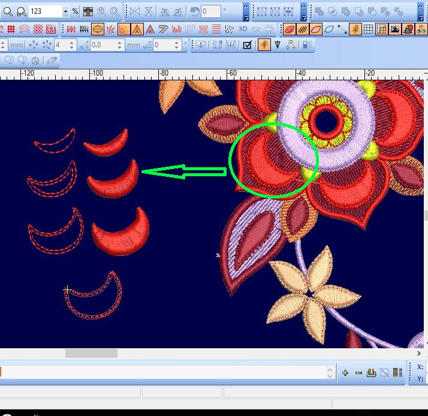Expand the overflow chevron beside rotation field
This screenshot has height=416, width=428.
(246, 11)
